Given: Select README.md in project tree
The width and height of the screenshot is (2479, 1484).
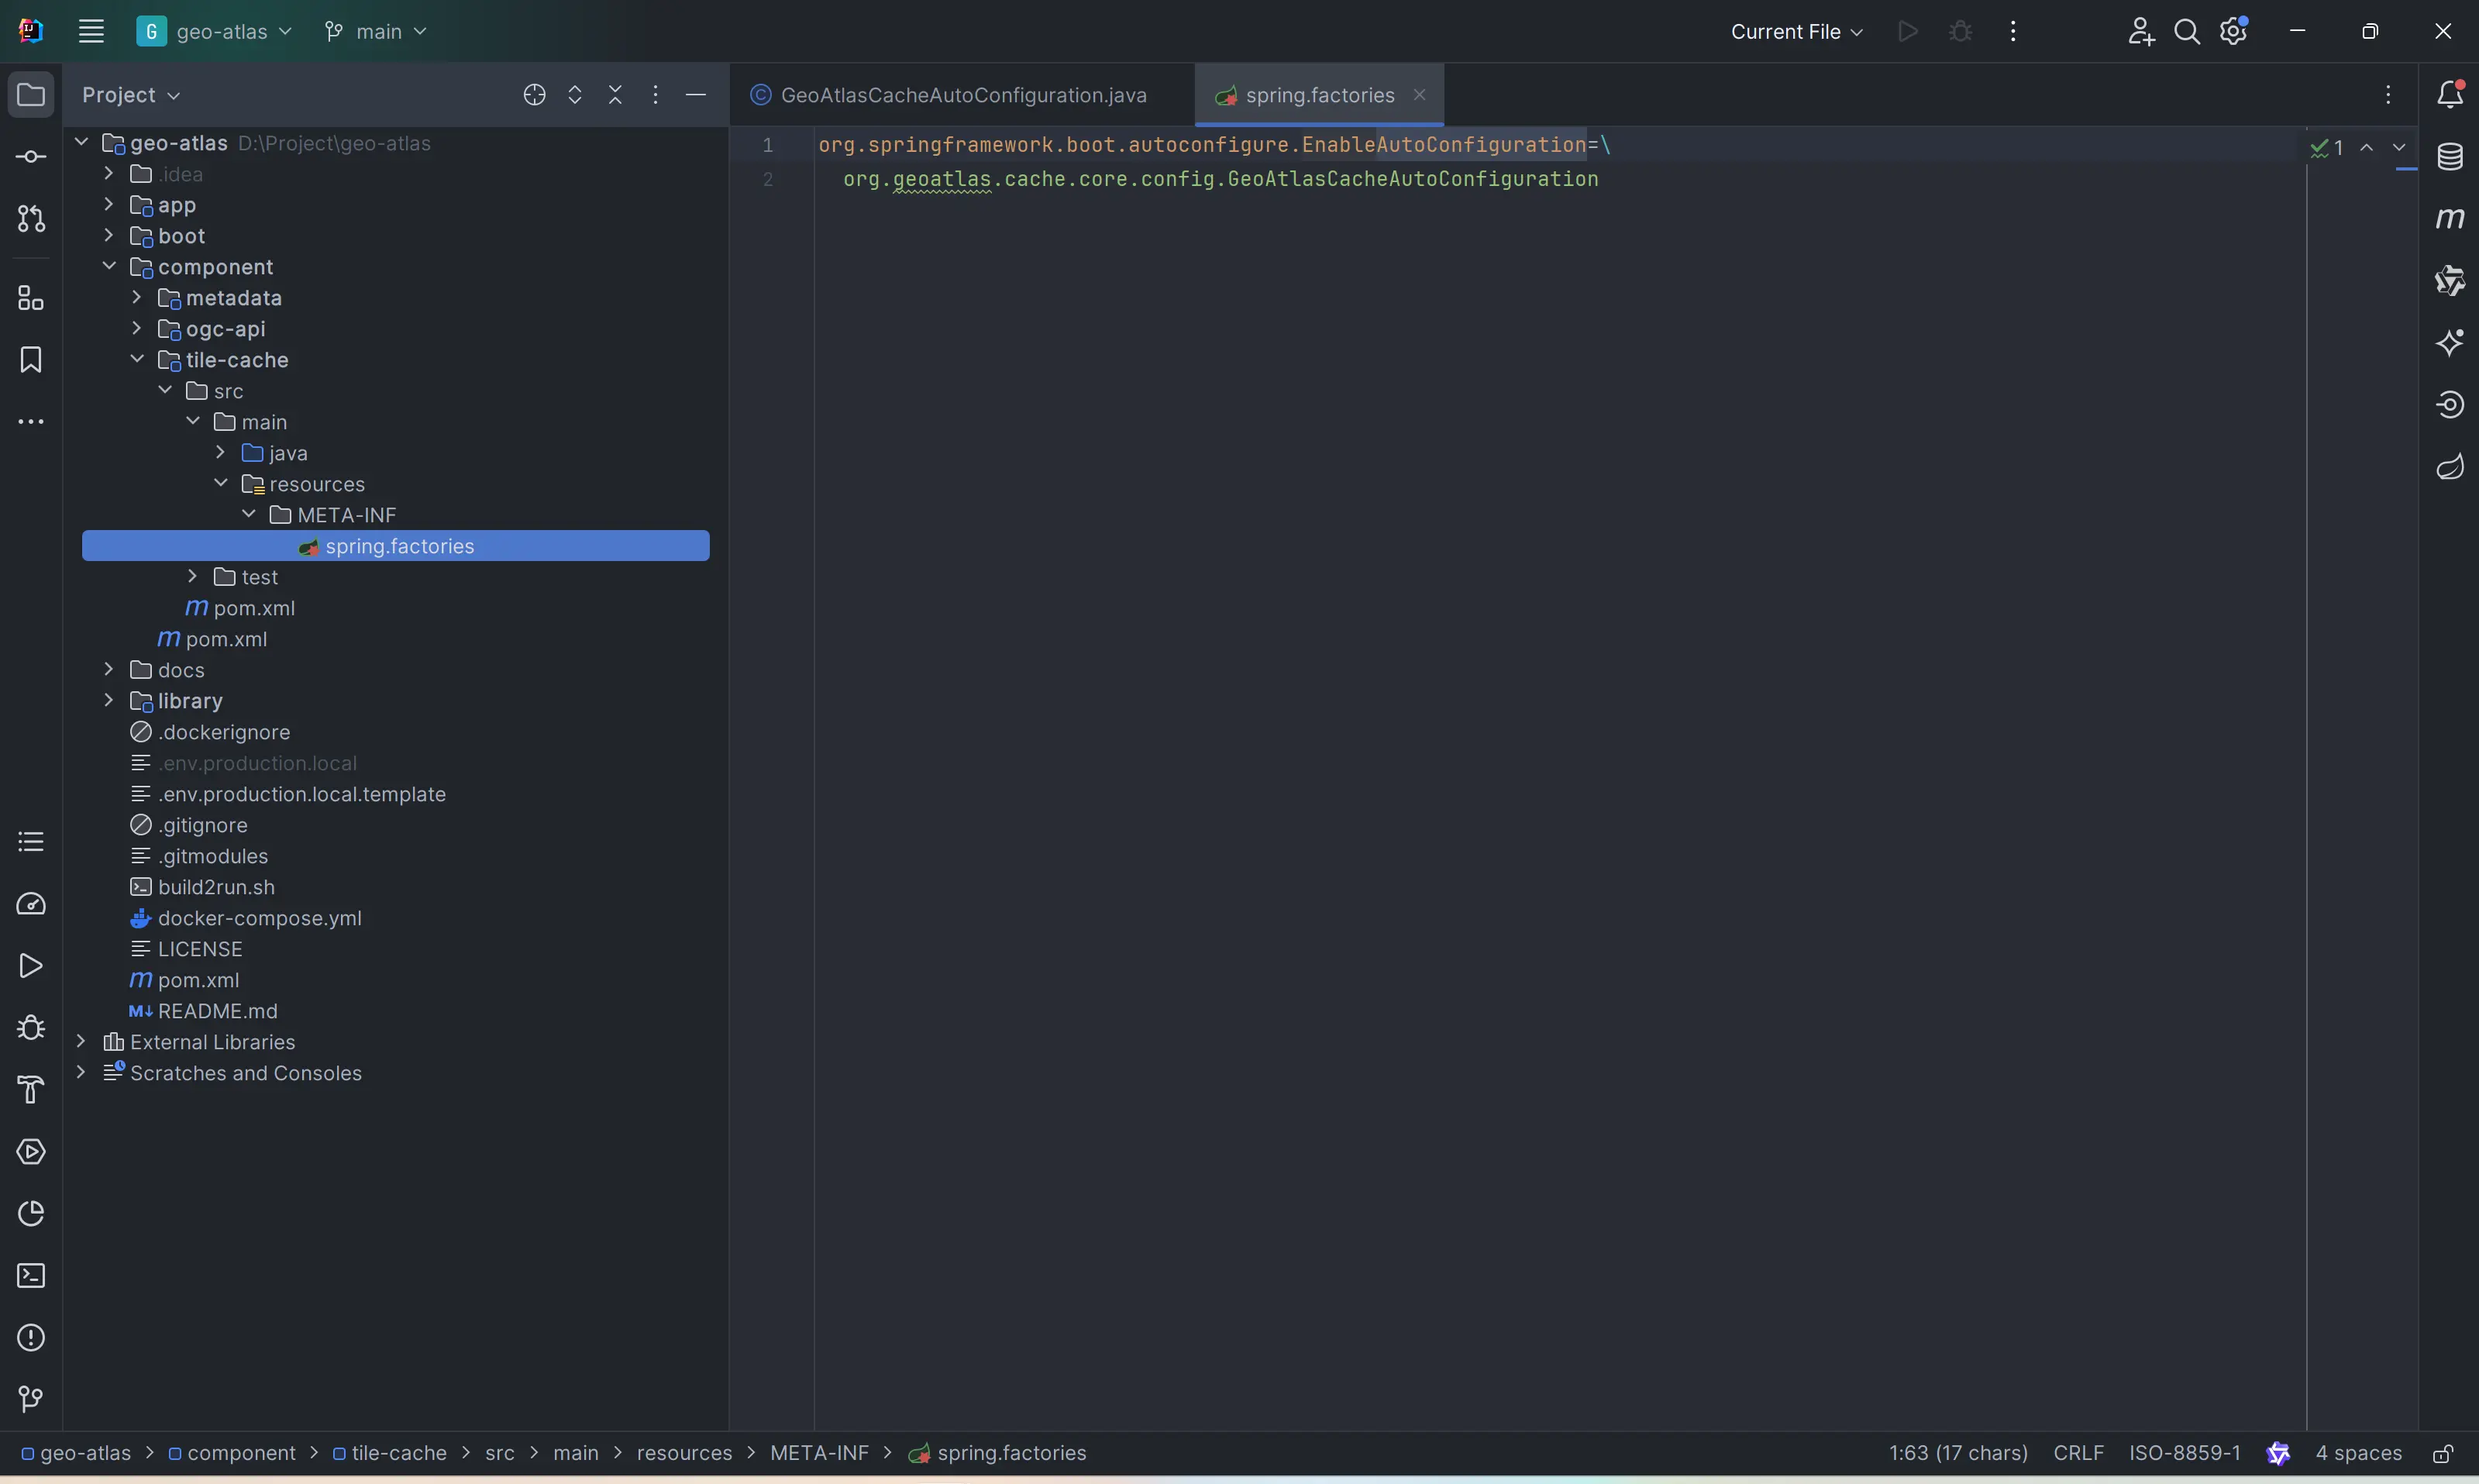Looking at the screenshot, I should pyautogui.click(x=218, y=1011).
